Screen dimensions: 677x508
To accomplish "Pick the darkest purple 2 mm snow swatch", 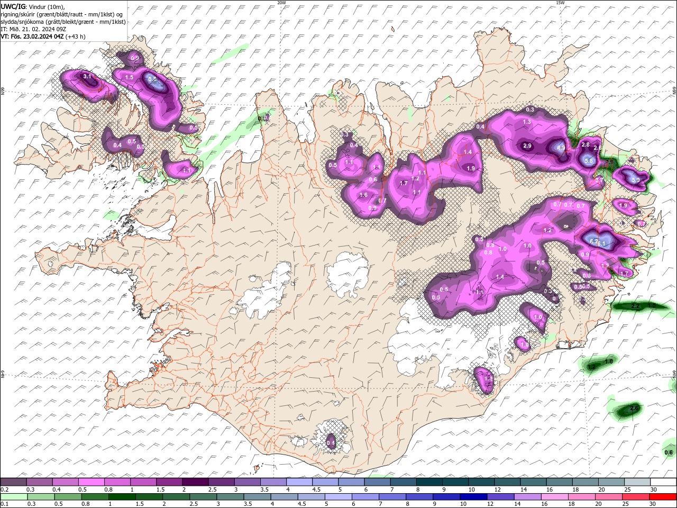I will pos(195,482).
